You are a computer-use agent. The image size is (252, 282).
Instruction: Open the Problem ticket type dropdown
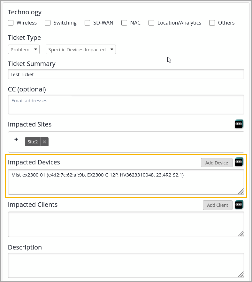[x=24, y=50]
